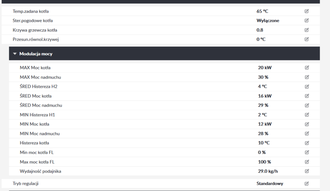Select the edit icon for Histereza kotła
Screen dimensions: 330x191
tap(307, 143)
